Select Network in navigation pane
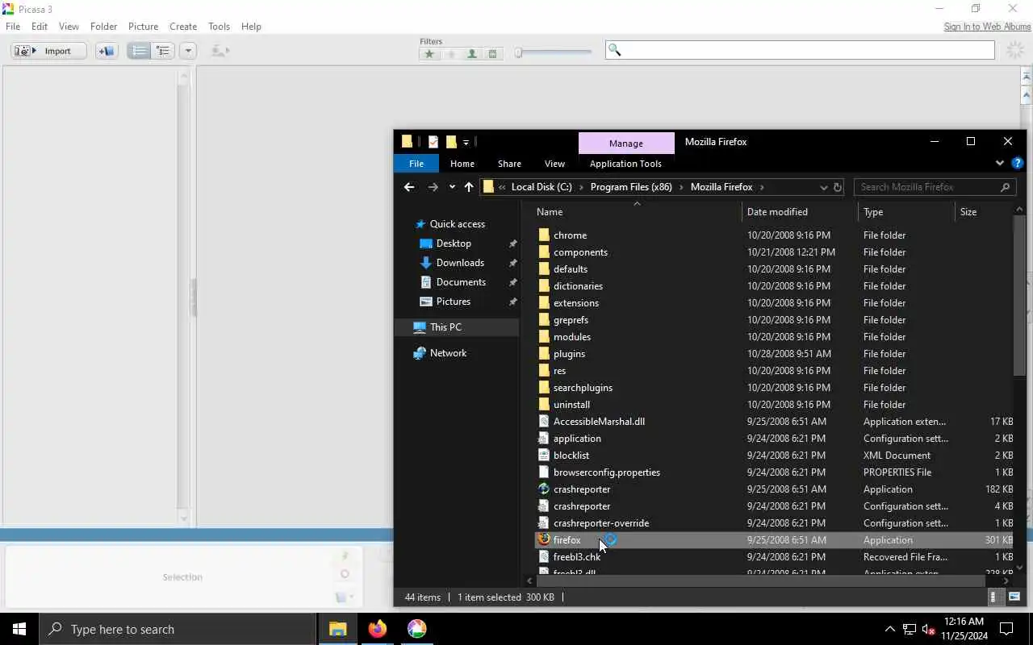 click(448, 353)
